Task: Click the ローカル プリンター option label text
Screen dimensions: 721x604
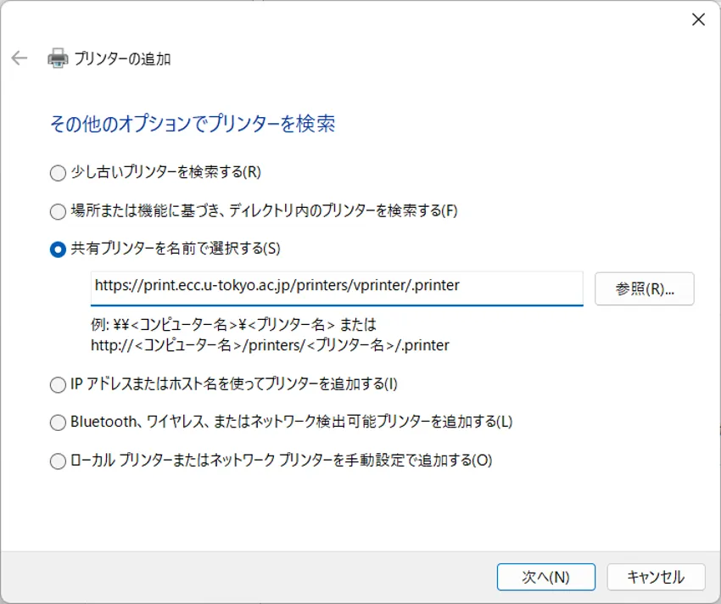Action: point(282,461)
